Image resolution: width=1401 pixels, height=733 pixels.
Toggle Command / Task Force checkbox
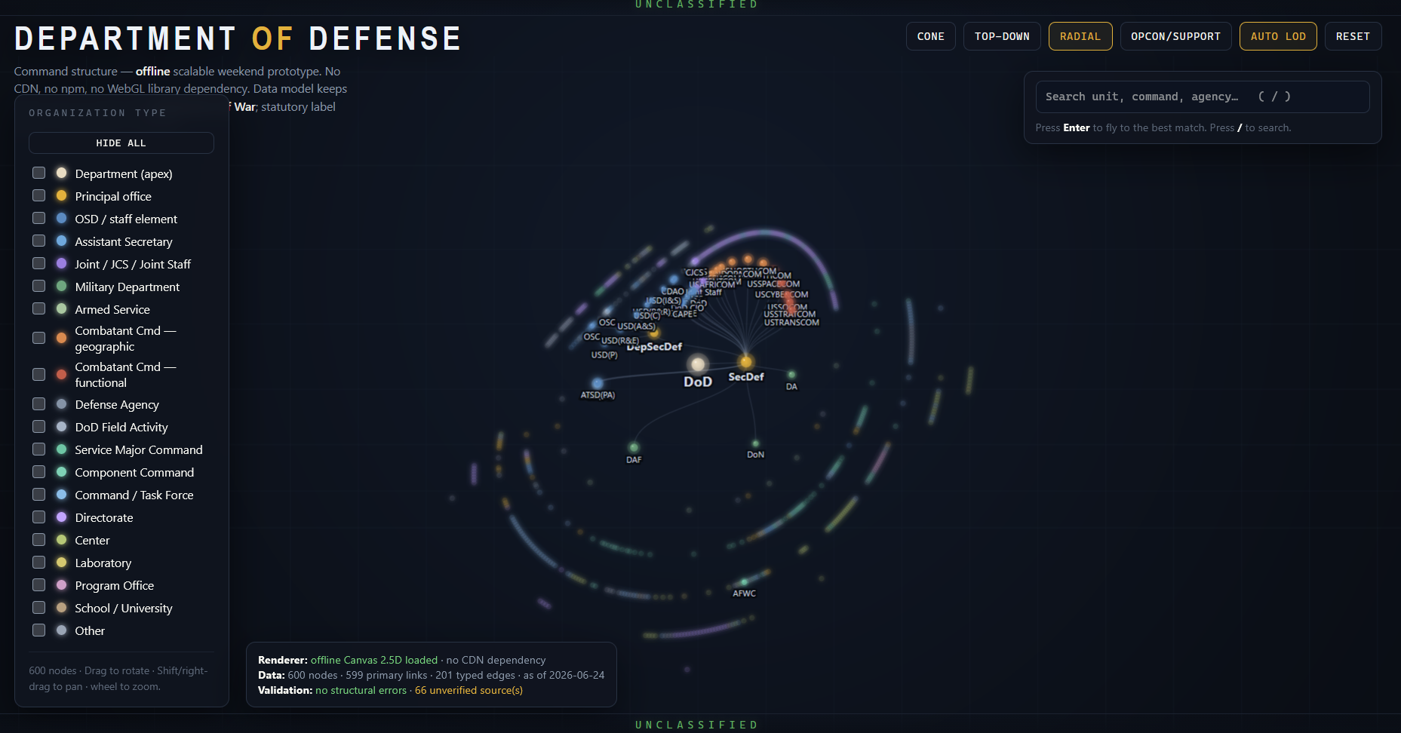[39, 495]
